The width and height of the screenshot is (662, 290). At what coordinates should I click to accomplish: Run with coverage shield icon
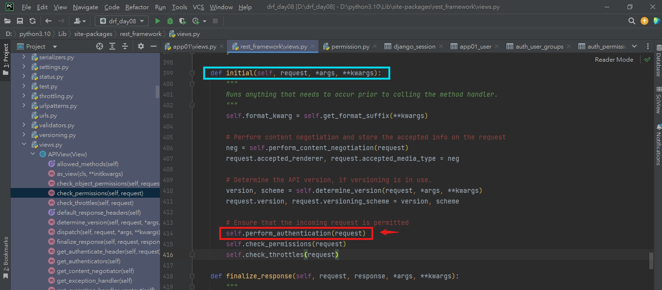(183, 21)
